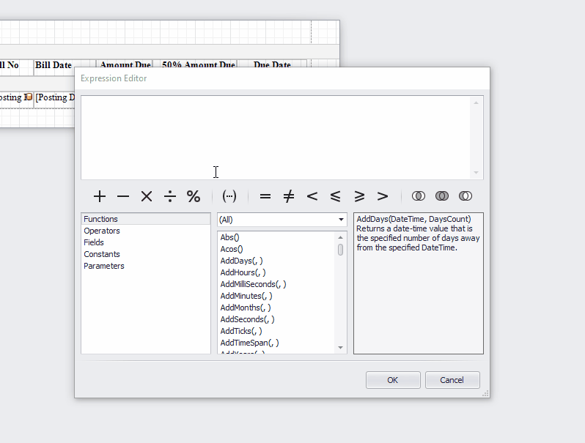Choose AddDays(, ) in the function list
This screenshot has height=443, width=585.
(x=276, y=261)
